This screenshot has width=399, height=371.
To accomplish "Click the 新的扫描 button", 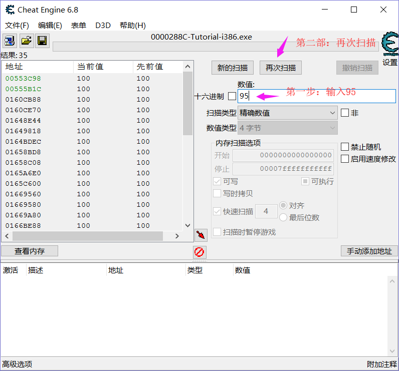I will (x=232, y=68).
